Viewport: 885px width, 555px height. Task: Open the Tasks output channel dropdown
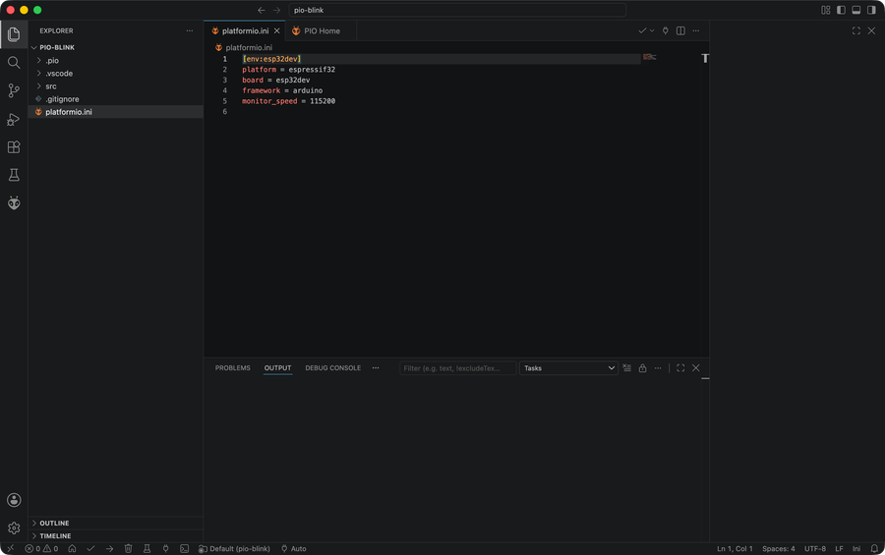click(568, 367)
